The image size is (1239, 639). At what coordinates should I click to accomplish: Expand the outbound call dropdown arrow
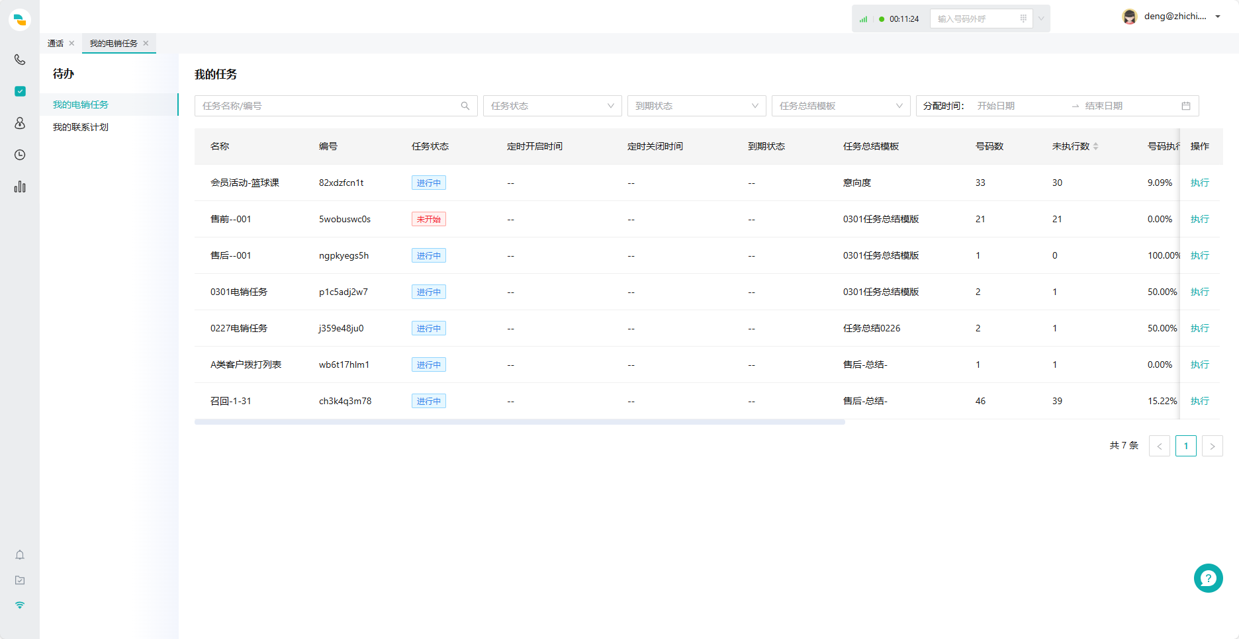[1041, 19]
